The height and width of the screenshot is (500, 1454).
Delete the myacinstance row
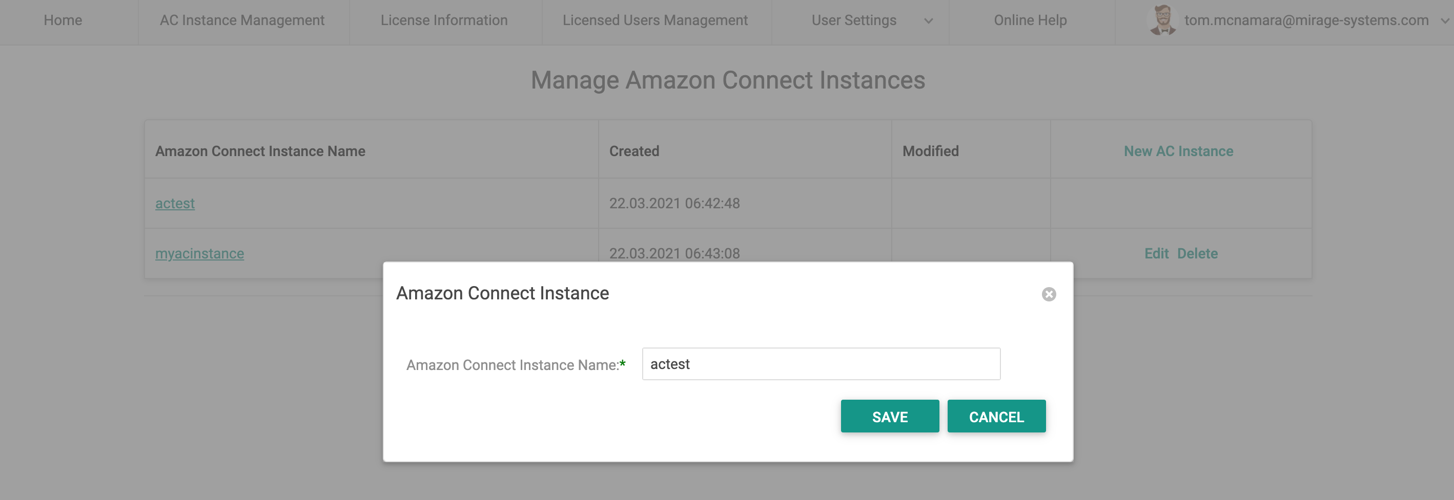pos(1197,254)
